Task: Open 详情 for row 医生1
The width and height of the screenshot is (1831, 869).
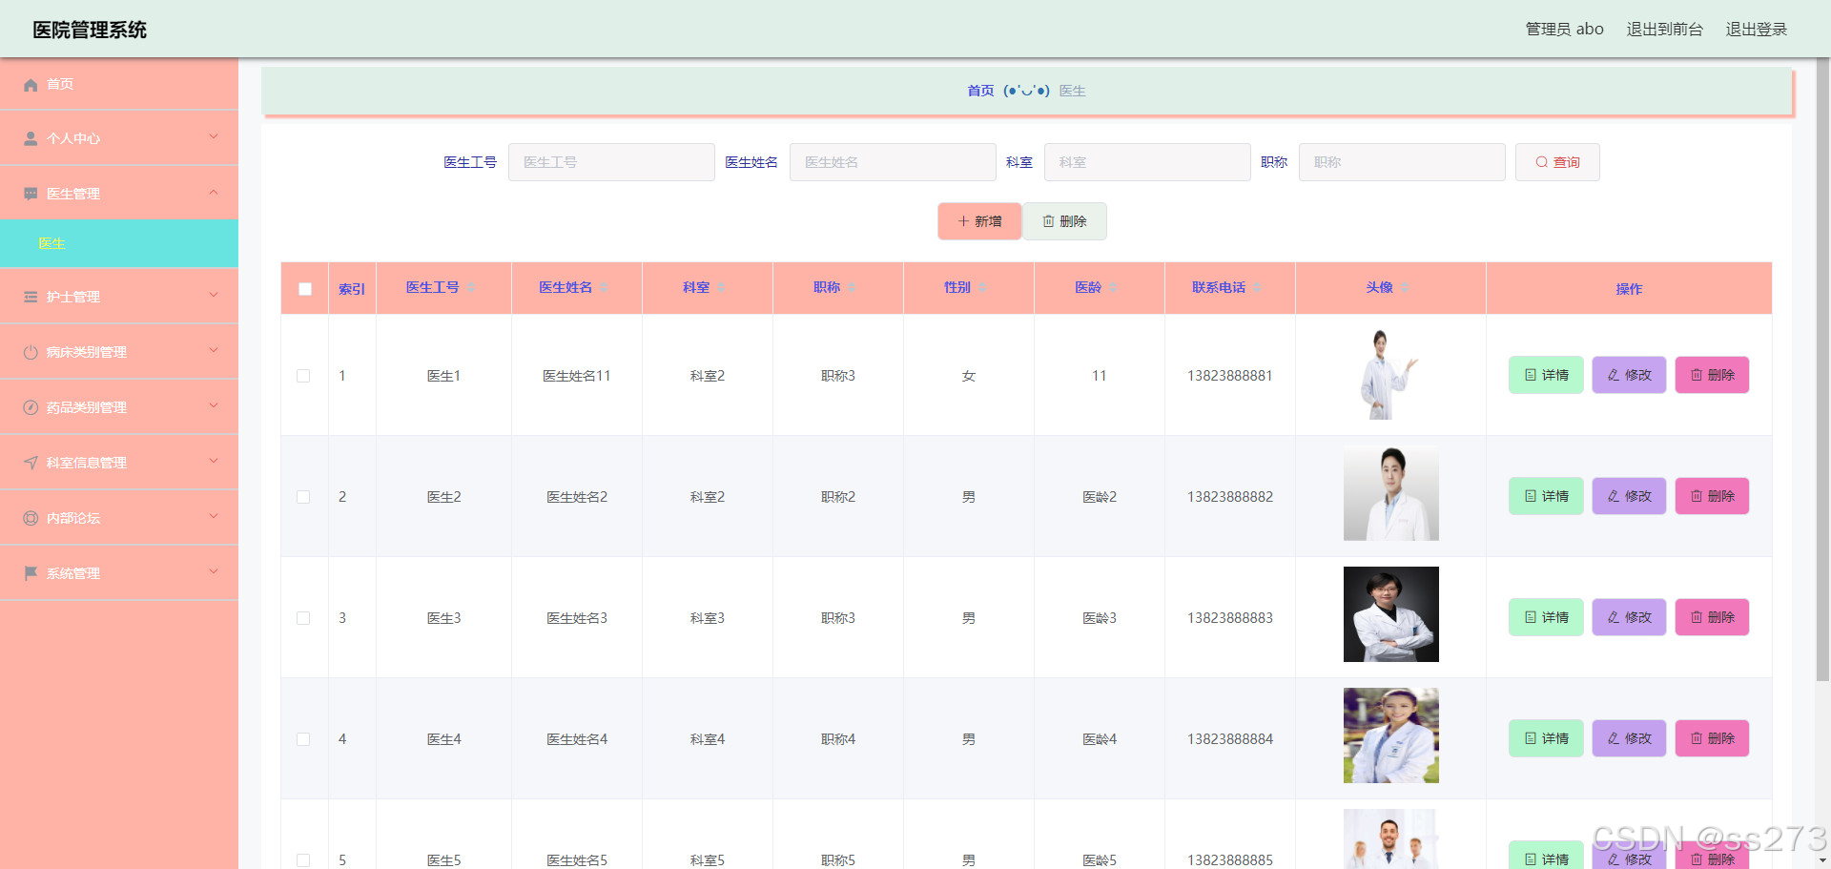Action: click(x=1546, y=375)
